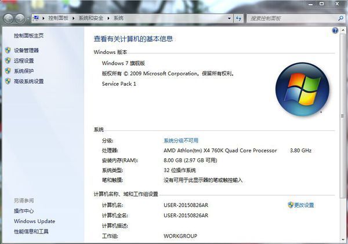Click the shield icon beside 远程设置
The width and height of the screenshot is (348, 244).
tap(8, 60)
